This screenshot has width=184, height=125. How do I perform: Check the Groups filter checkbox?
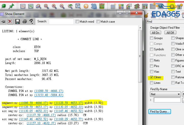point(151,38)
